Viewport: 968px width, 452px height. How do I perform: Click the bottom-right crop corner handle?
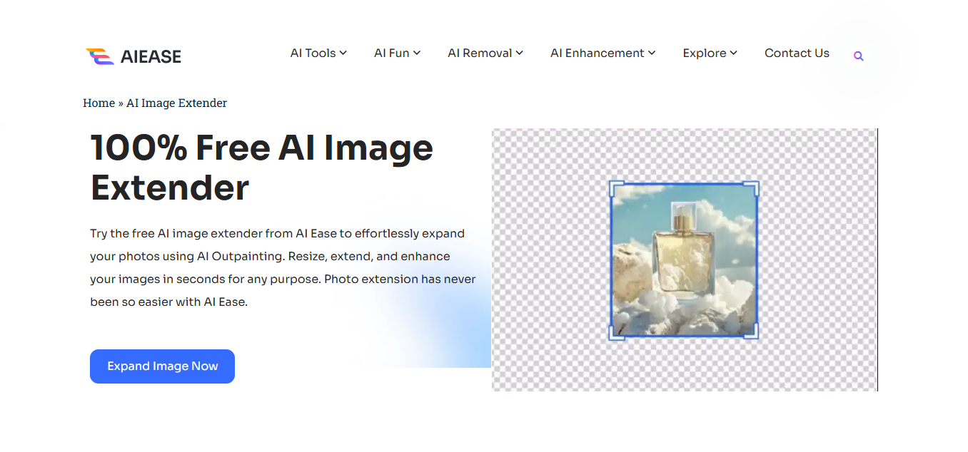point(752,332)
